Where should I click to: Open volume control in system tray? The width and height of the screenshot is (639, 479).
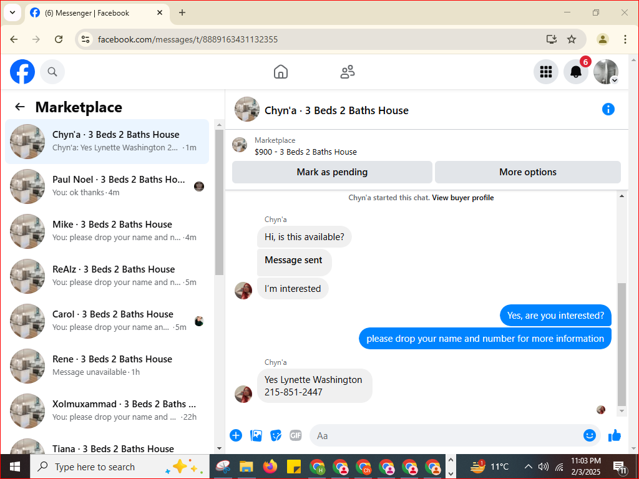tap(544, 467)
